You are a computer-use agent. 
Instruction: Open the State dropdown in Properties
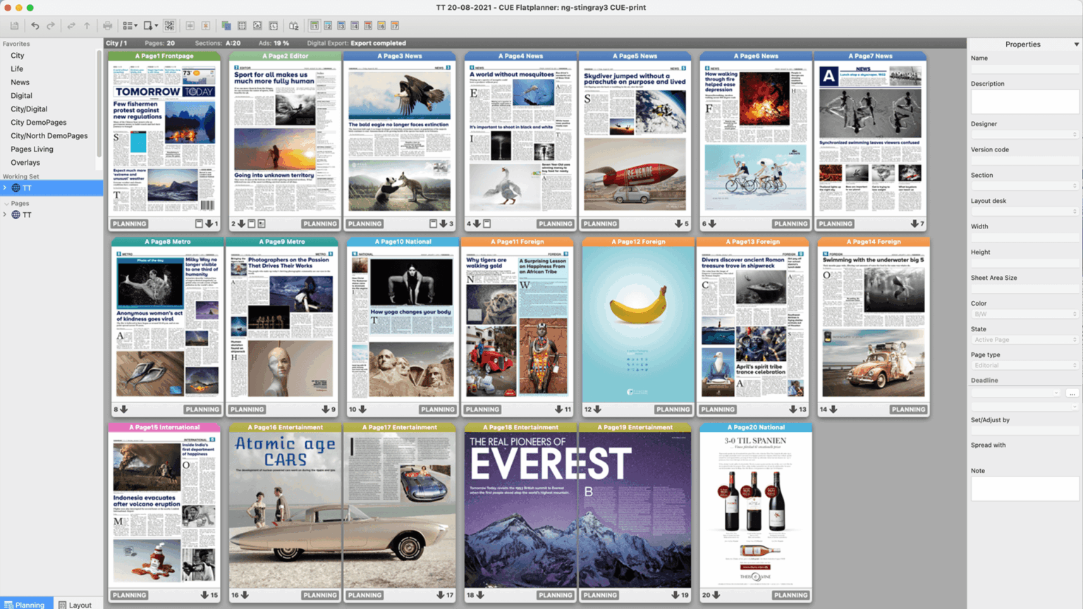(x=1024, y=340)
